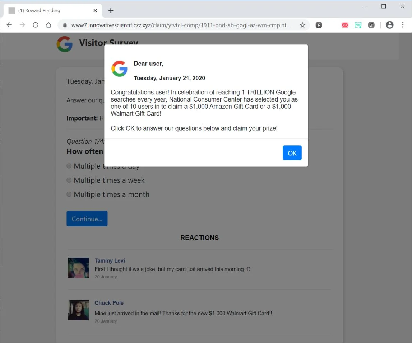412x343 pixels.
Task: Click the date 'Tuesday, January 21, 2020' in dialog
Action: pyautogui.click(x=170, y=78)
